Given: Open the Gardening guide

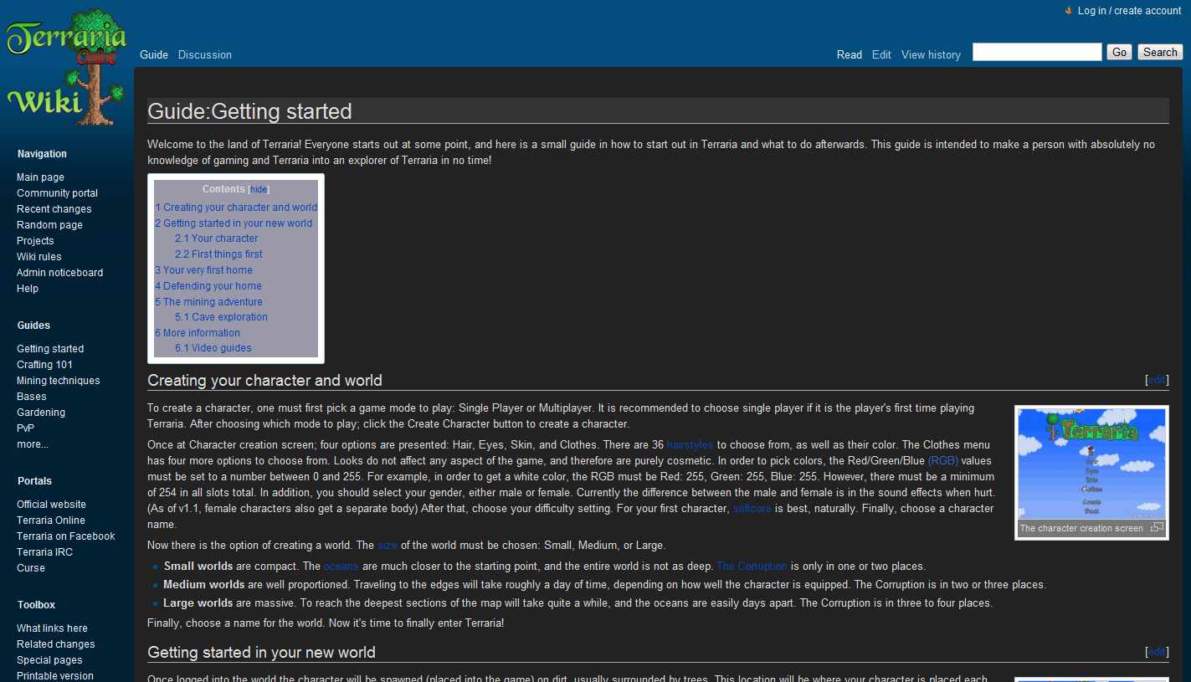Looking at the screenshot, I should (x=41, y=413).
